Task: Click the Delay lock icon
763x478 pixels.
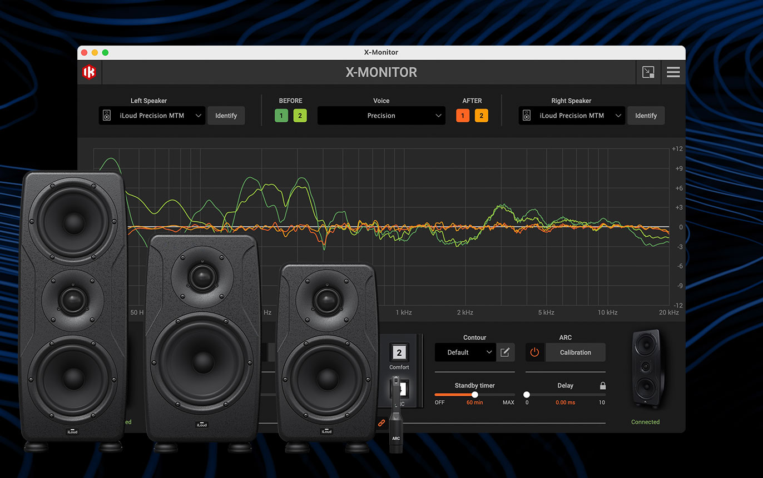Action: coord(602,386)
